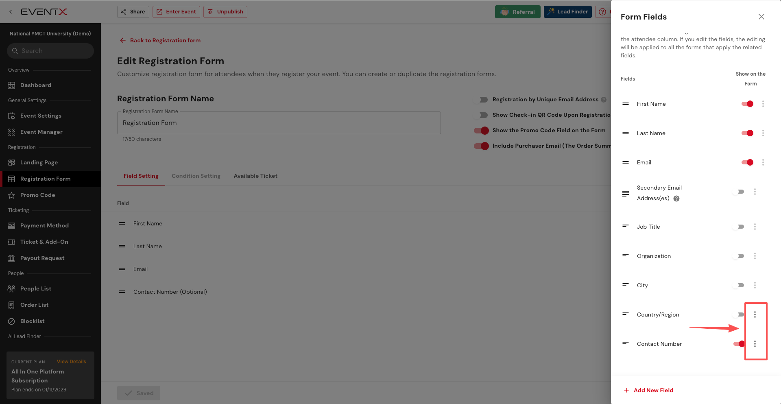The height and width of the screenshot is (404, 781).
Task: Turn on the Country/Region toggle
Action: 739,314
